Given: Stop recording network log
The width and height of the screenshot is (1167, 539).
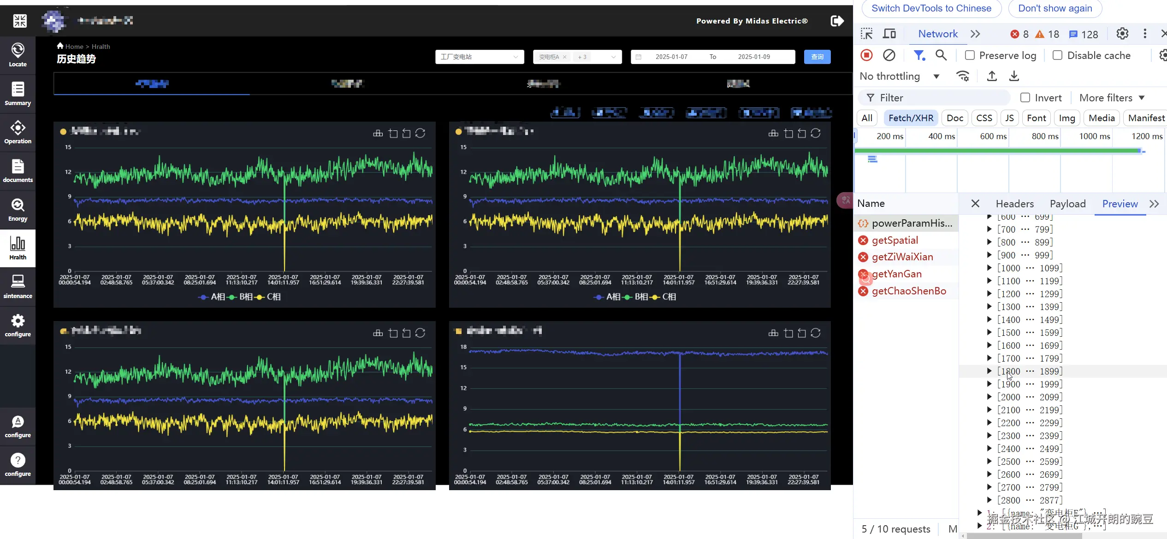Looking at the screenshot, I should click(x=867, y=55).
